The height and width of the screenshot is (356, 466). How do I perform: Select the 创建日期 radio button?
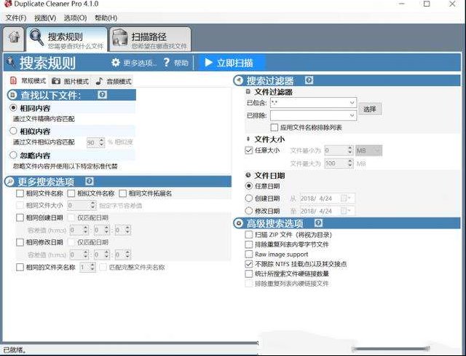click(249, 198)
